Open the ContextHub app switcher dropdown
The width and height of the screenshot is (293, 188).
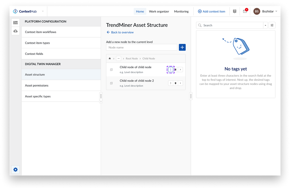pos(43,11)
